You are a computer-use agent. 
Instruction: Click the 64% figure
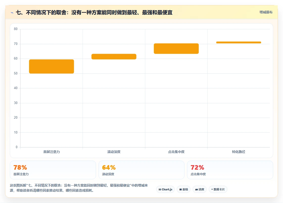[109, 167]
